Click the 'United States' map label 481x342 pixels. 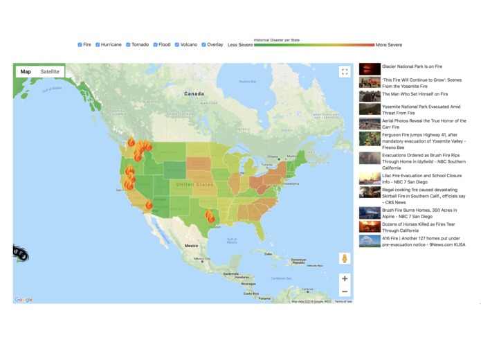coord(194,184)
